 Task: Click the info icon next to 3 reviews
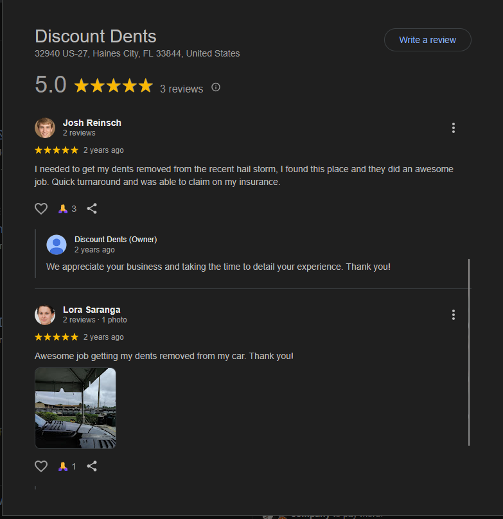coord(215,87)
